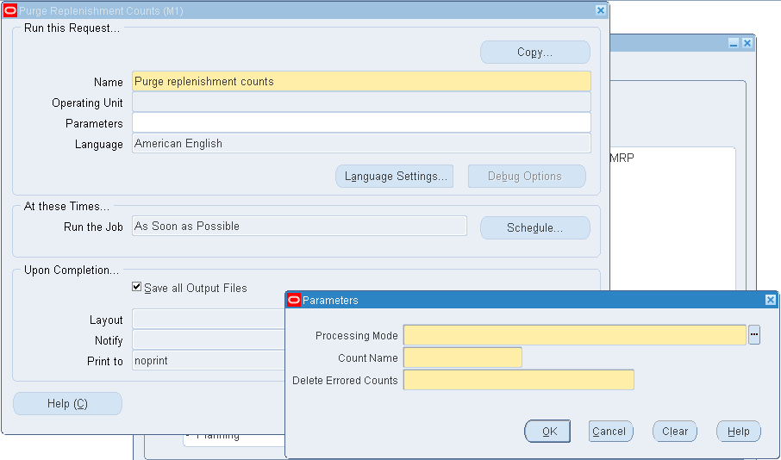
Task: Click the Help (C) button
Action: click(67, 403)
